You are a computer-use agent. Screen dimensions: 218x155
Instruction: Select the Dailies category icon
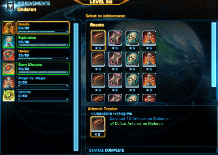click(8, 55)
